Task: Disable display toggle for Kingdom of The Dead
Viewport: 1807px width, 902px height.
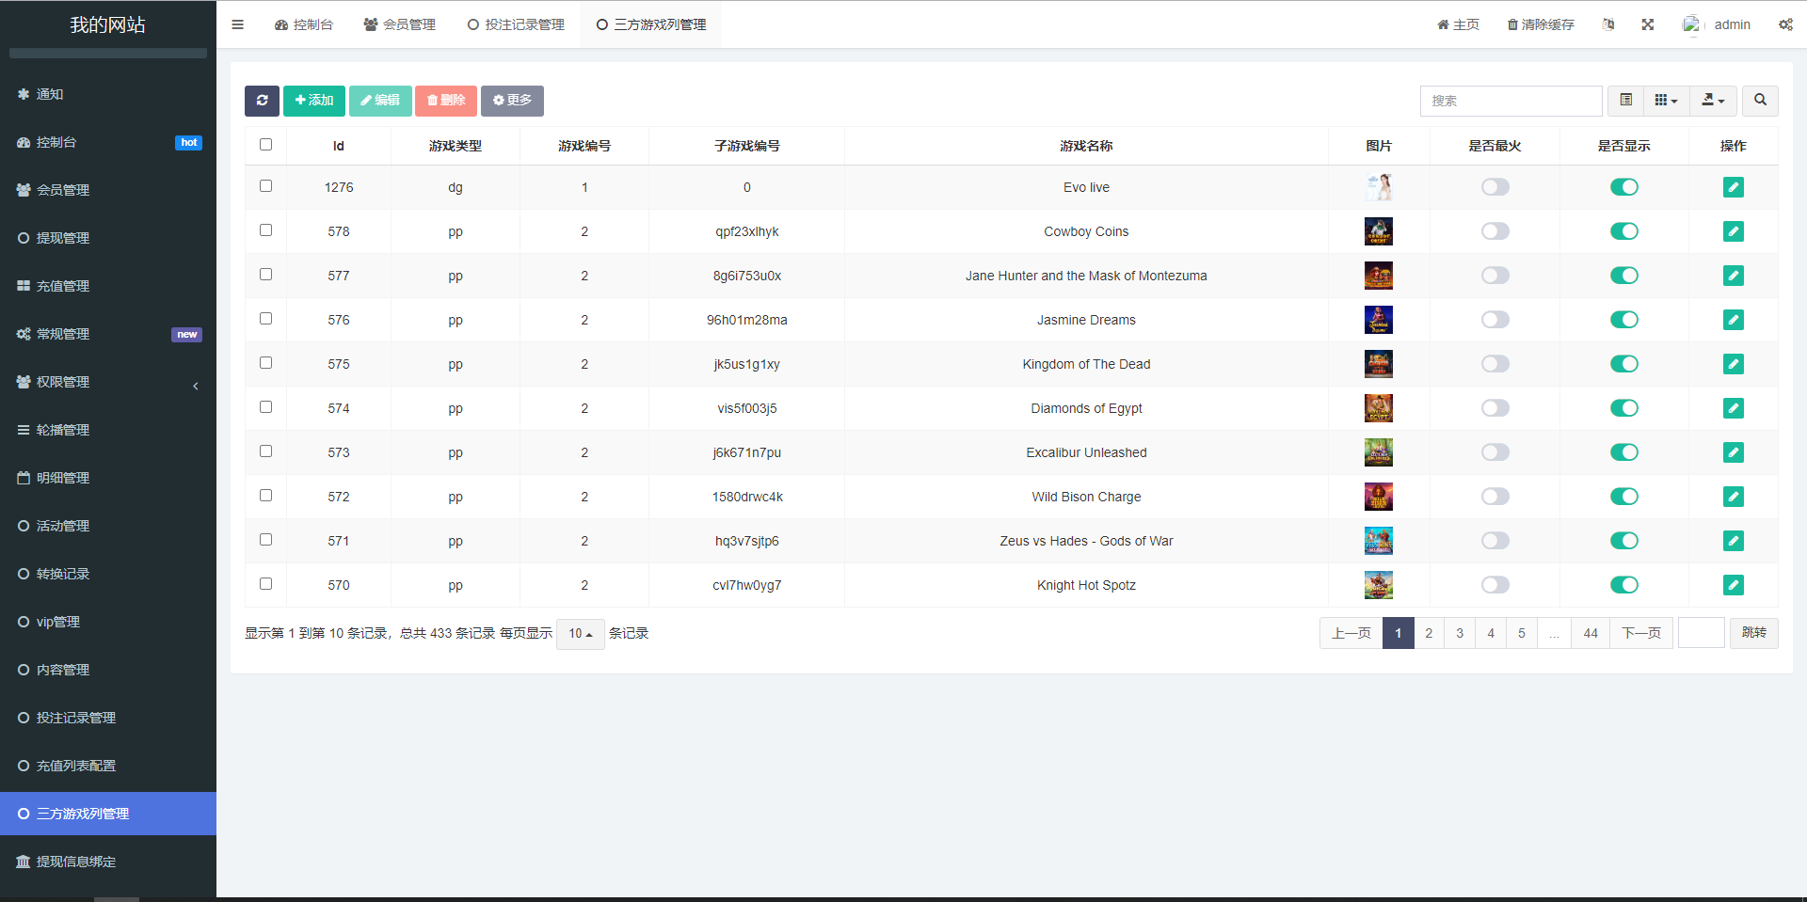Action: 1623,364
